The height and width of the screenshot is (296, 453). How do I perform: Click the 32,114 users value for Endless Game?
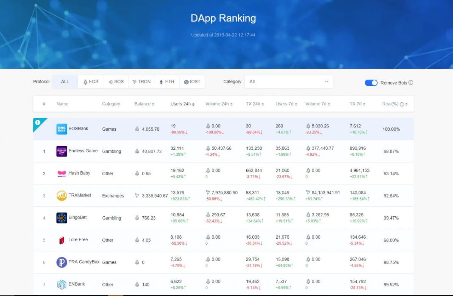[x=178, y=148]
